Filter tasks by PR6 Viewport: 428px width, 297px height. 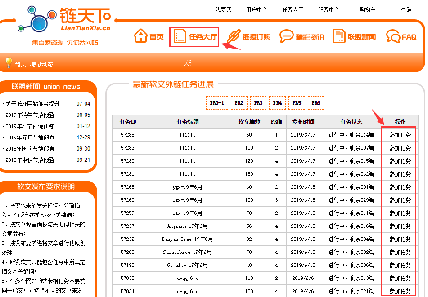pyautogui.click(x=316, y=103)
